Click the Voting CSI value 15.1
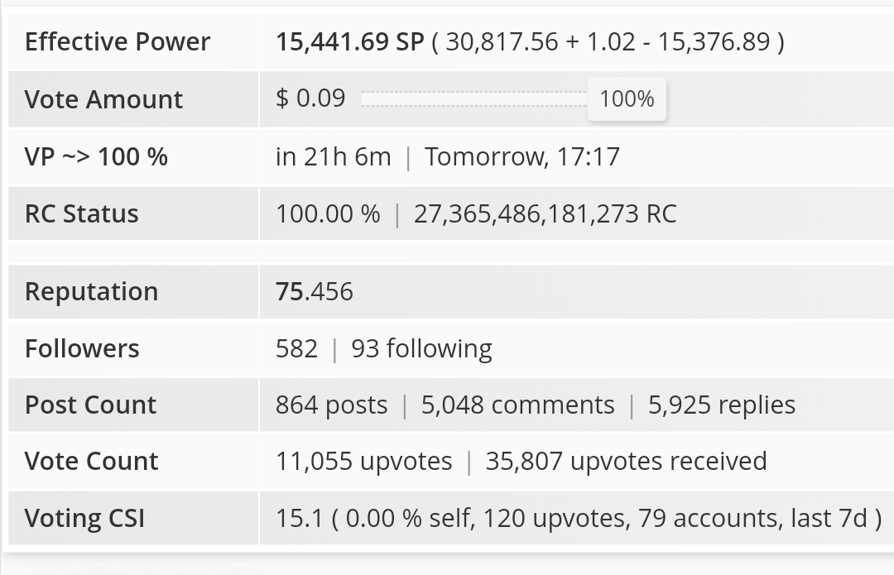Screen dimensions: 894x575 (300, 519)
